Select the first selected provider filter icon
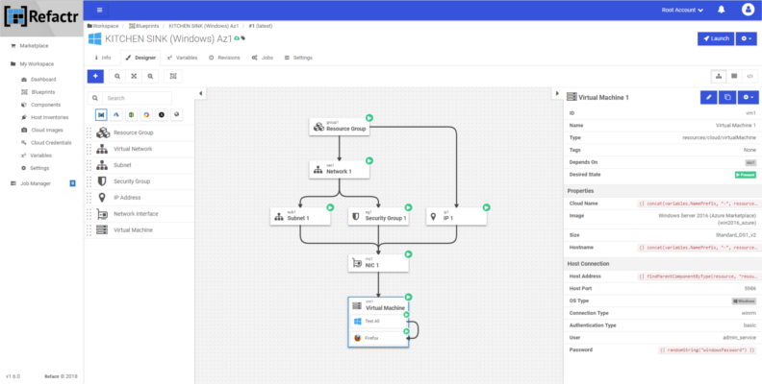Screen dimensions: 762x384 tap(101, 115)
